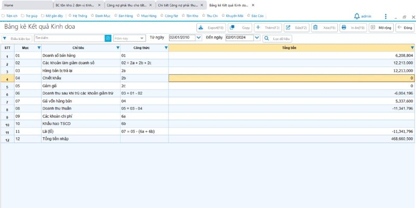Open the Tồn Kho menu
Screen dimensions: 416x208
(x=190, y=16)
